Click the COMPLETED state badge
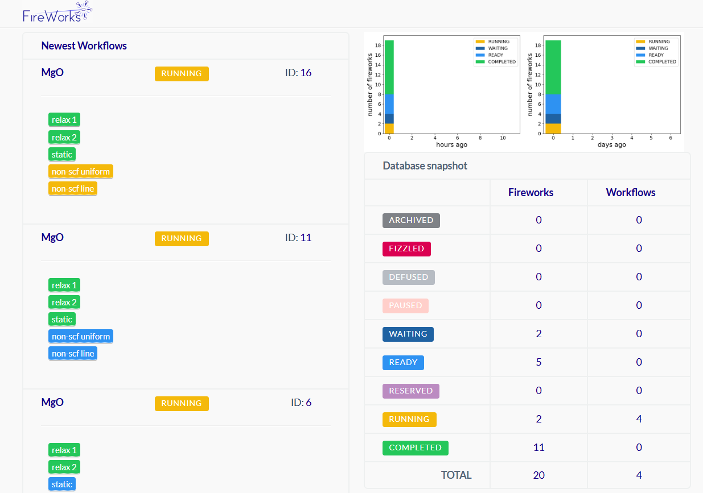 click(x=415, y=448)
